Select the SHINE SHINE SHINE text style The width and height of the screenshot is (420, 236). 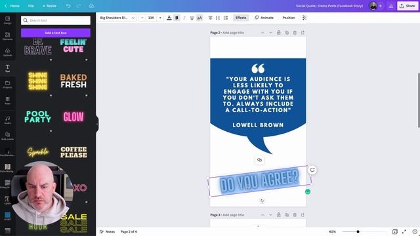click(x=38, y=81)
